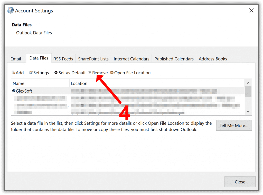Click the Set as Default checkmark icon
The image size is (263, 195).
click(x=56, y=73)
